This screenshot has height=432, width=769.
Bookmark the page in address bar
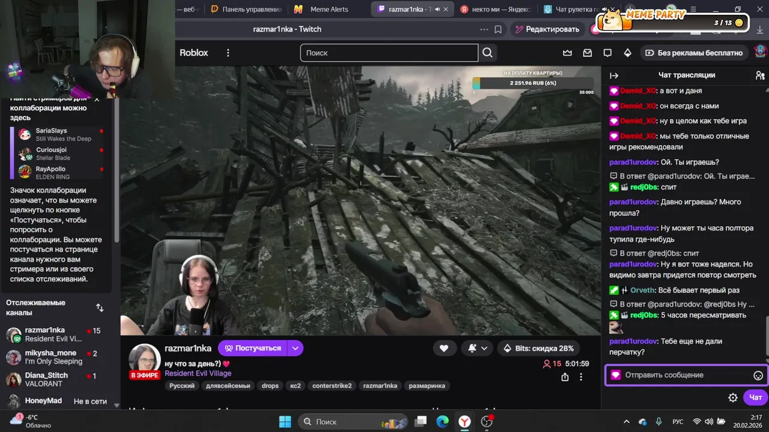tap(498, 29)
